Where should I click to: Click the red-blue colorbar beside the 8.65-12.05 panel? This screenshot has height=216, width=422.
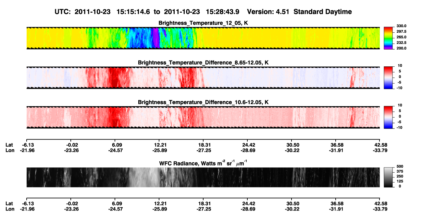[x=388, y=77]
